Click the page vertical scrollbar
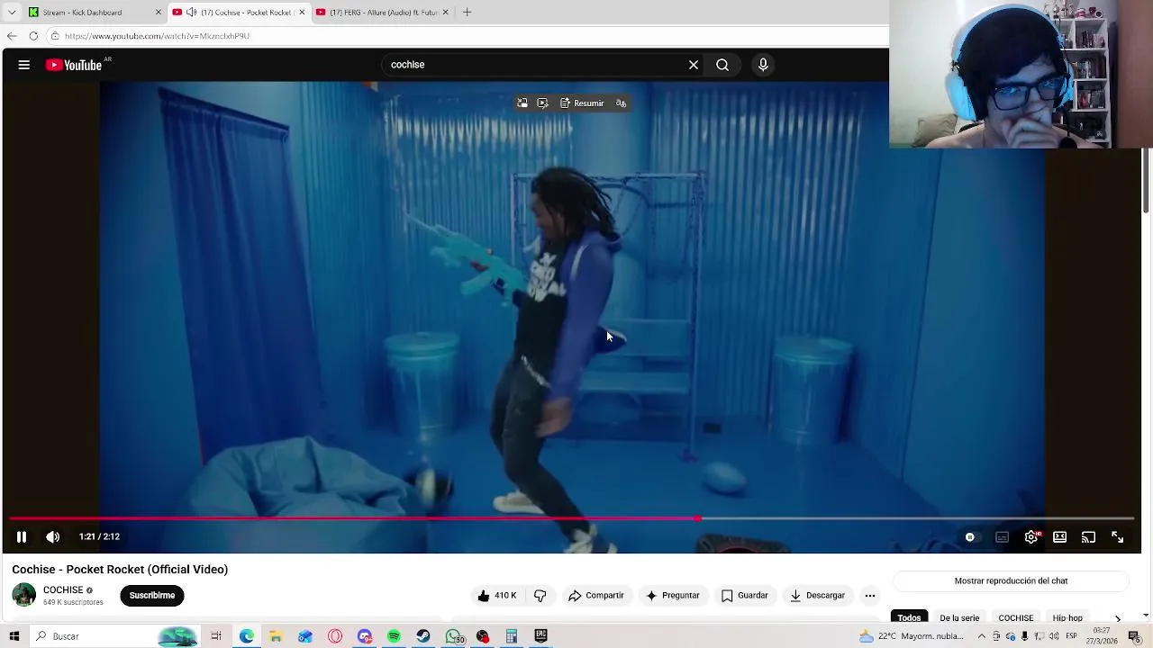This screenshot has width=1153, height=648. (1146, 180)
